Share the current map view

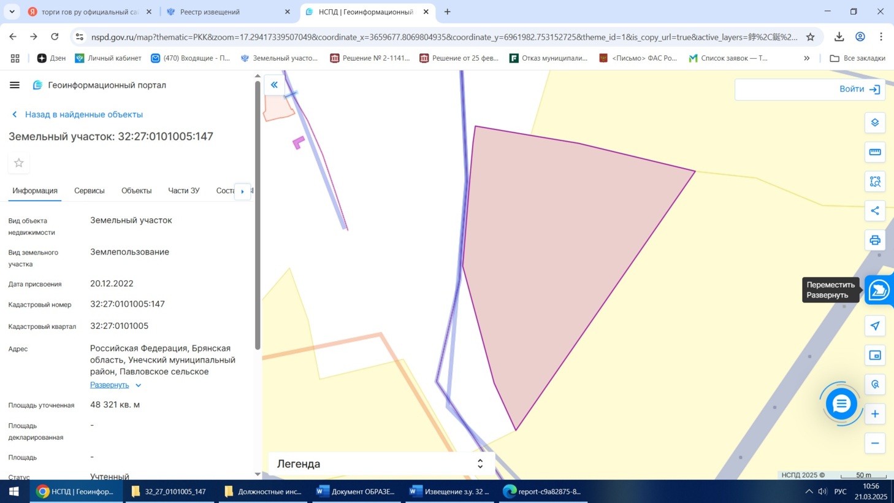(874, 211)
